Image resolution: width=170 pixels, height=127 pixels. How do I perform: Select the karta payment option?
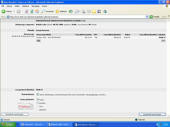tap(38, 100)
